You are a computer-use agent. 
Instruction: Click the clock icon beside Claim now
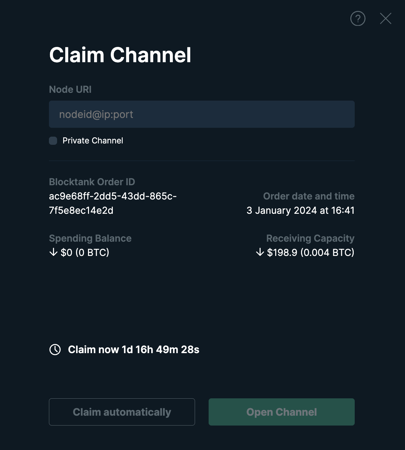point(55,349)
